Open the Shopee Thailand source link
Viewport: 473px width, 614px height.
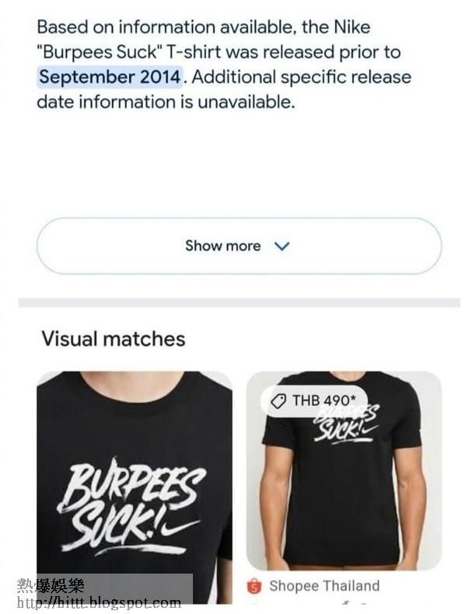click(x=324, y=586)
